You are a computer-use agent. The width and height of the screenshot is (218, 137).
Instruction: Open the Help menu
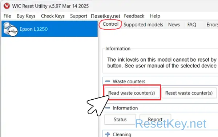[x=155, y=16]
